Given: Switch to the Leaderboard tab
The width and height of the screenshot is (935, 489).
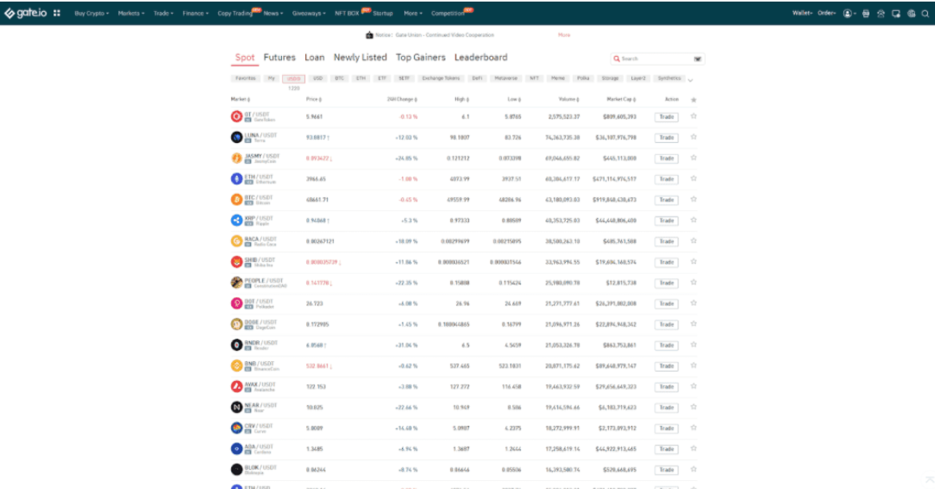Looking at the screenshot, I should 480,58.
